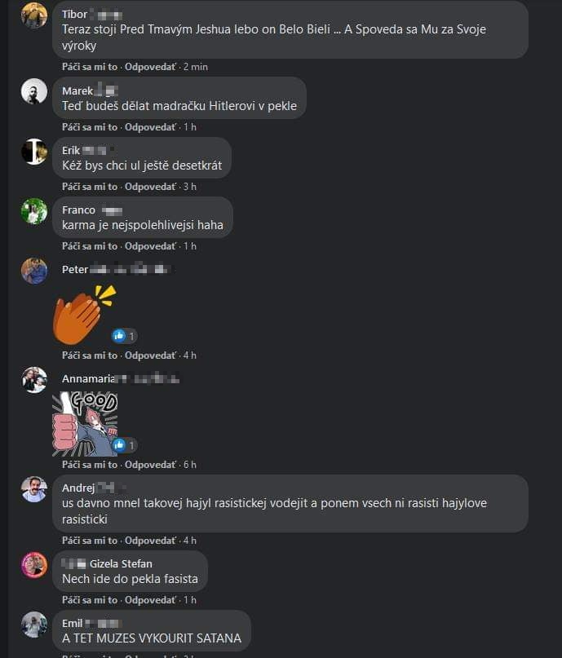Reply to Marek's comment via Odpovedať

(x=150, y=126)
